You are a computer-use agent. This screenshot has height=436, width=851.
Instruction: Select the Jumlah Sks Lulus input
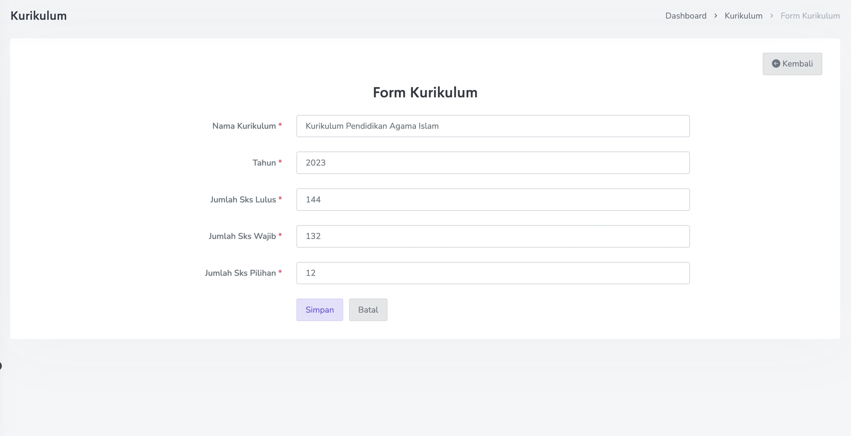pos(493,200)
